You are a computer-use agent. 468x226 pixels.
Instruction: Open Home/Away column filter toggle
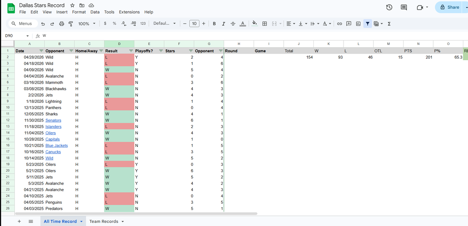(101, 51)
